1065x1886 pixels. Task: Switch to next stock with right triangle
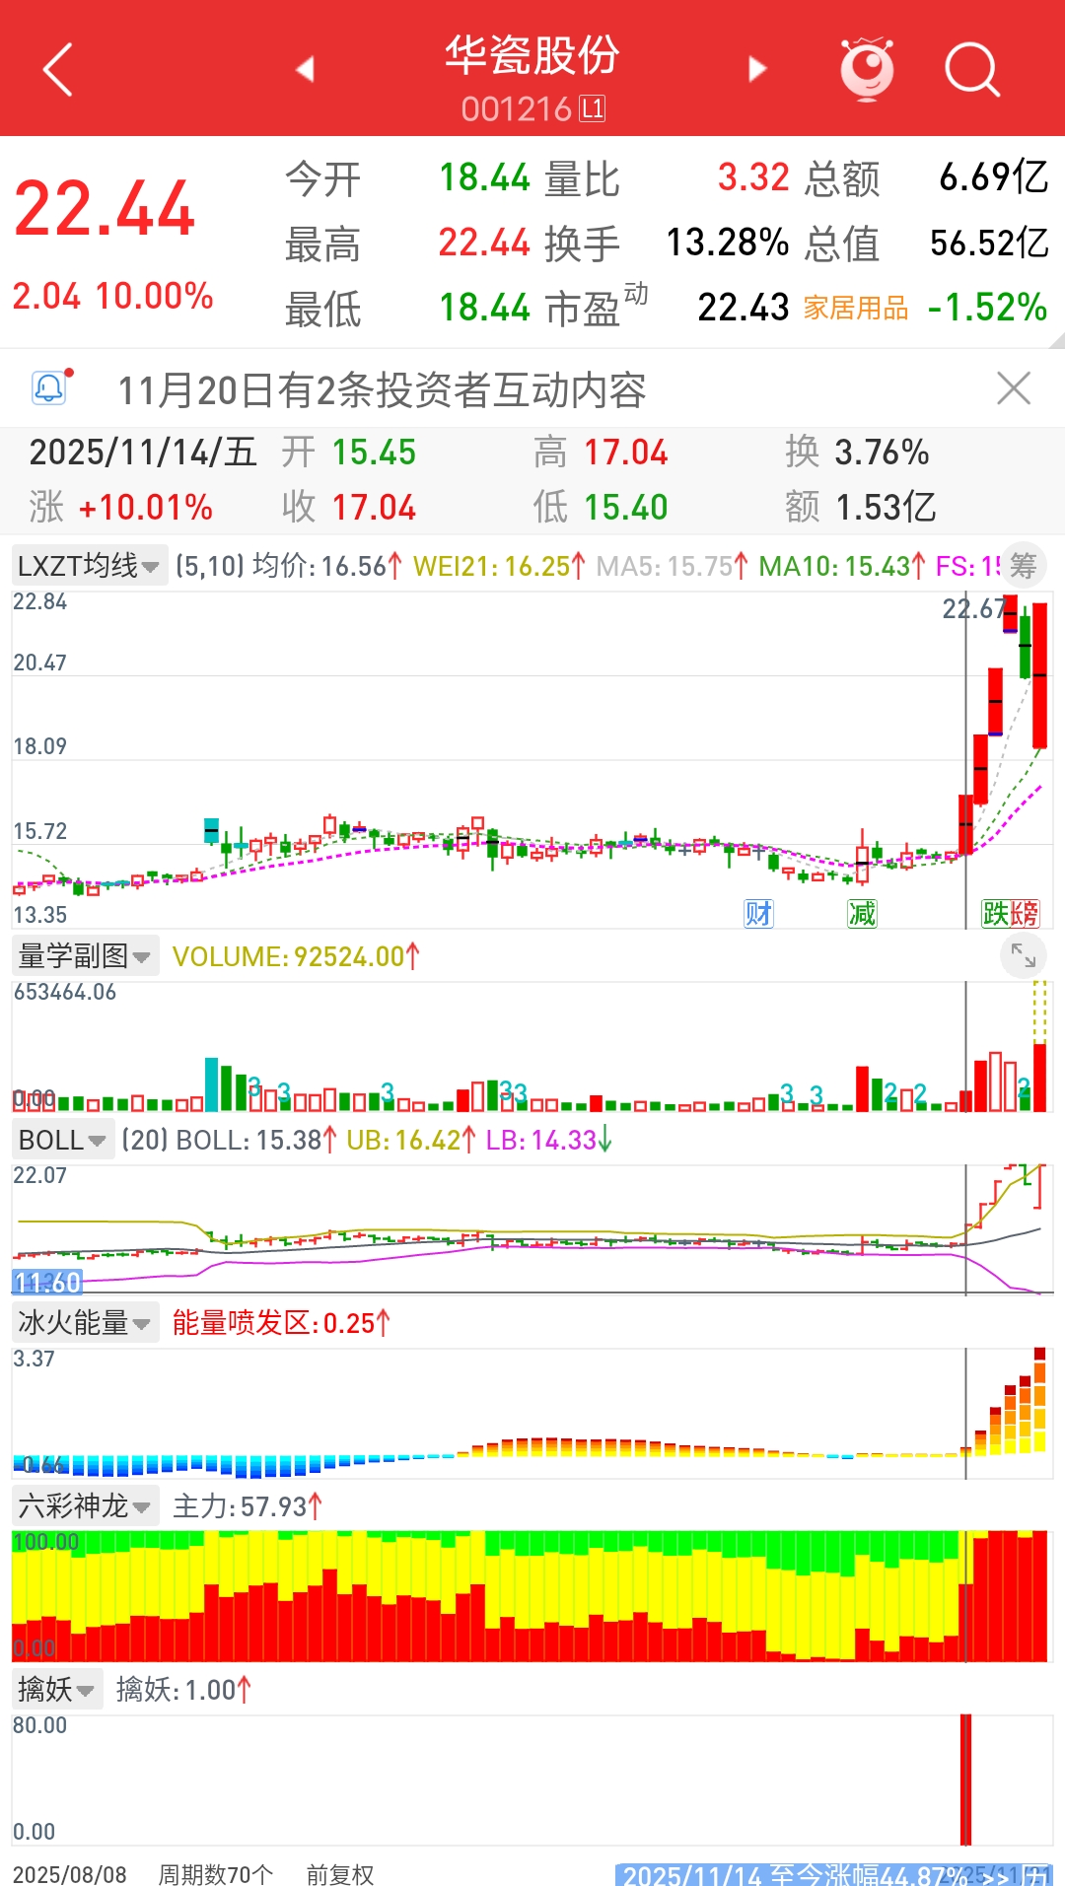[x=757, y=69]
